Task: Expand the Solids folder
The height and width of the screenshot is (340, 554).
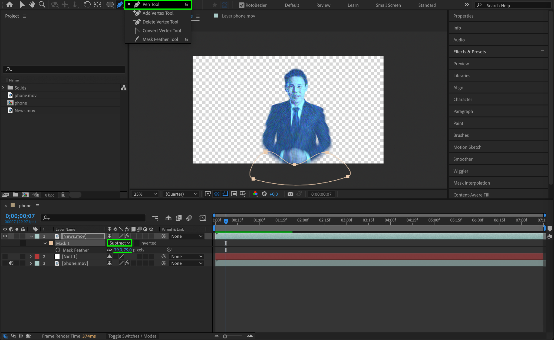Action: [3, 88]
